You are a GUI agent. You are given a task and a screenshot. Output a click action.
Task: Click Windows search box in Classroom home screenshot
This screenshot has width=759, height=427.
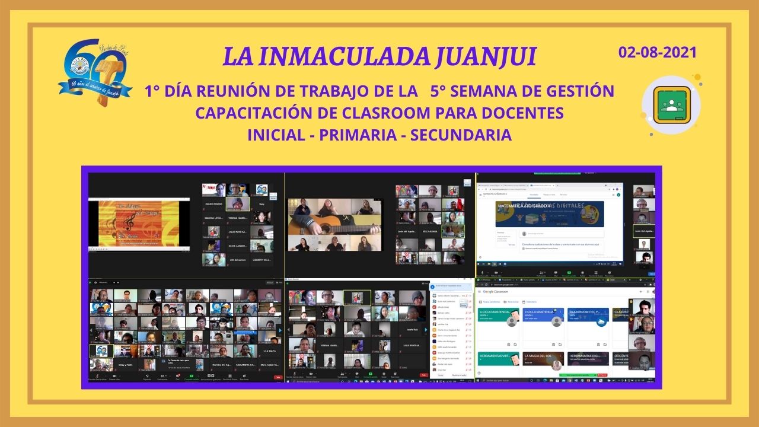tap(504, 380)
